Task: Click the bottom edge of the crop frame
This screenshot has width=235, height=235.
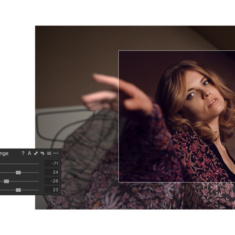Action: [176, 182]
